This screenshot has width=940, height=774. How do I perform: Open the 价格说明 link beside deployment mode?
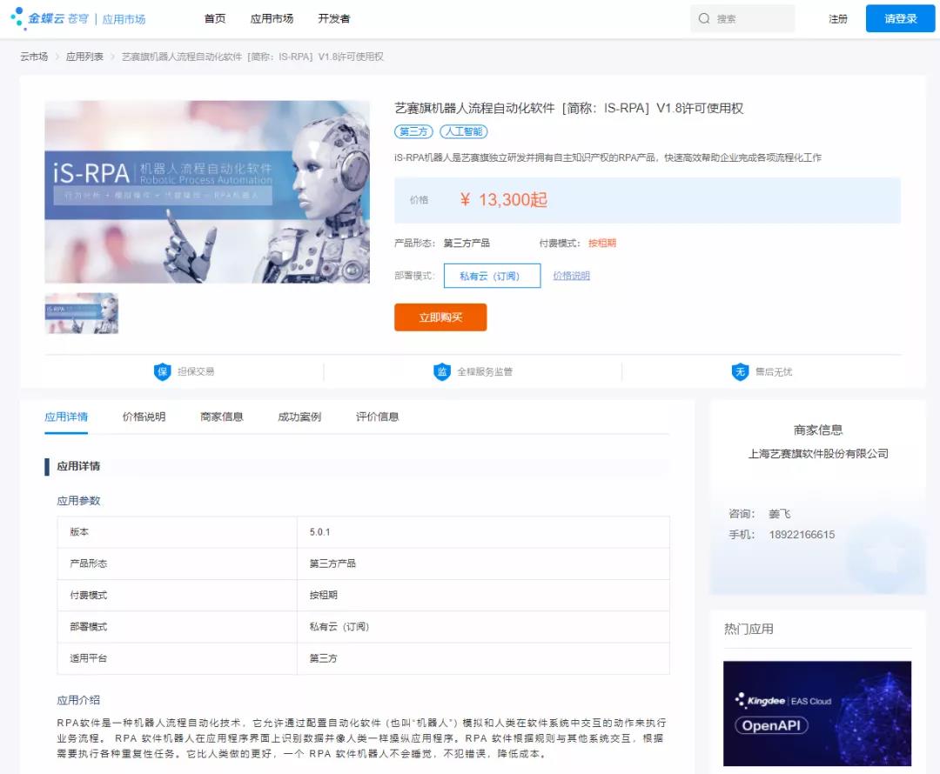click(571, 276)
